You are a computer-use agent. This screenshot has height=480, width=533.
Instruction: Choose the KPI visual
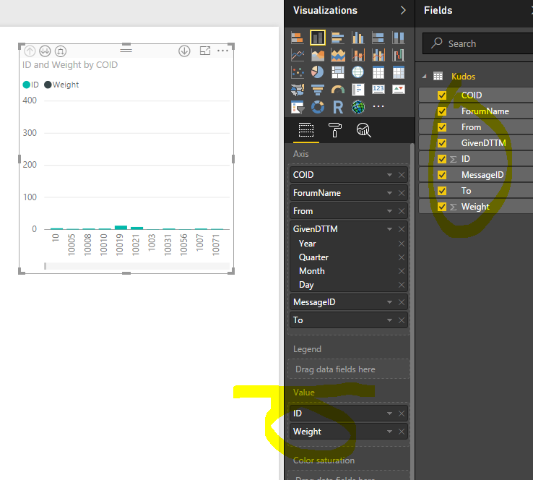[x=398, y=90]
